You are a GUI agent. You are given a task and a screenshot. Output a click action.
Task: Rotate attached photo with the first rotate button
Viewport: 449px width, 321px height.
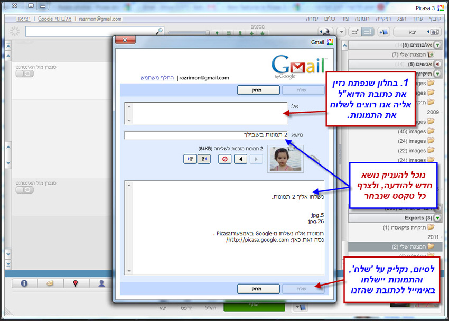tap(190, 159)
